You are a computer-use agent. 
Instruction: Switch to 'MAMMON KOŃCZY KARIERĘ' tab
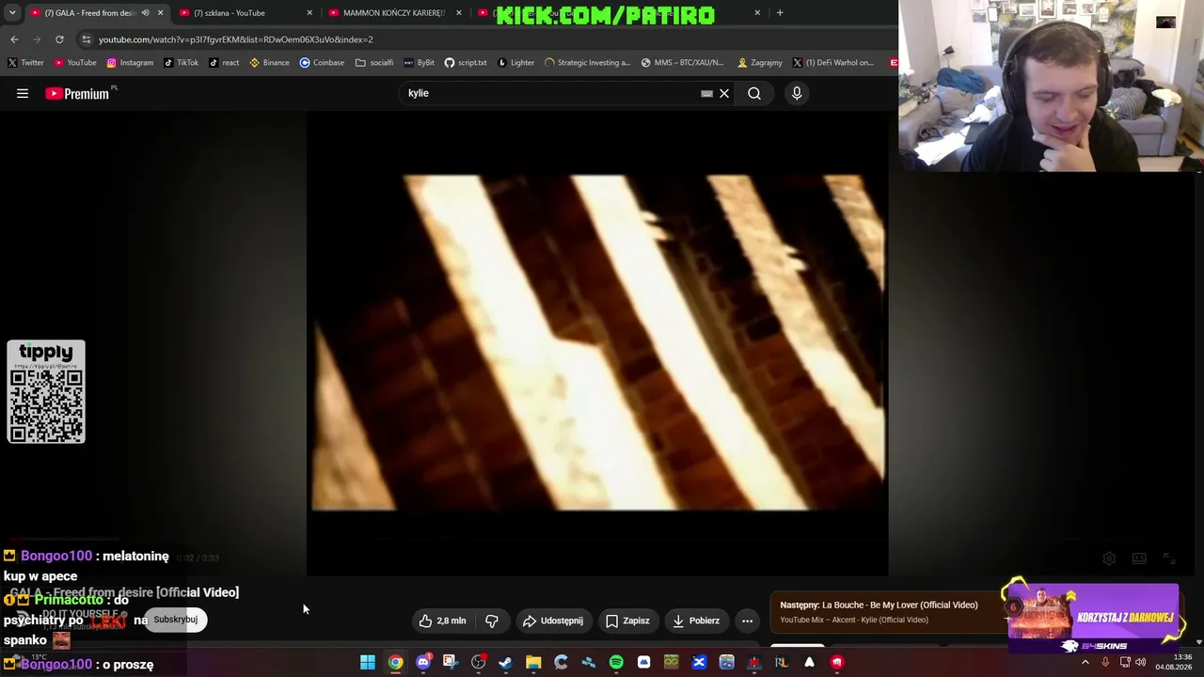[393, 13]
